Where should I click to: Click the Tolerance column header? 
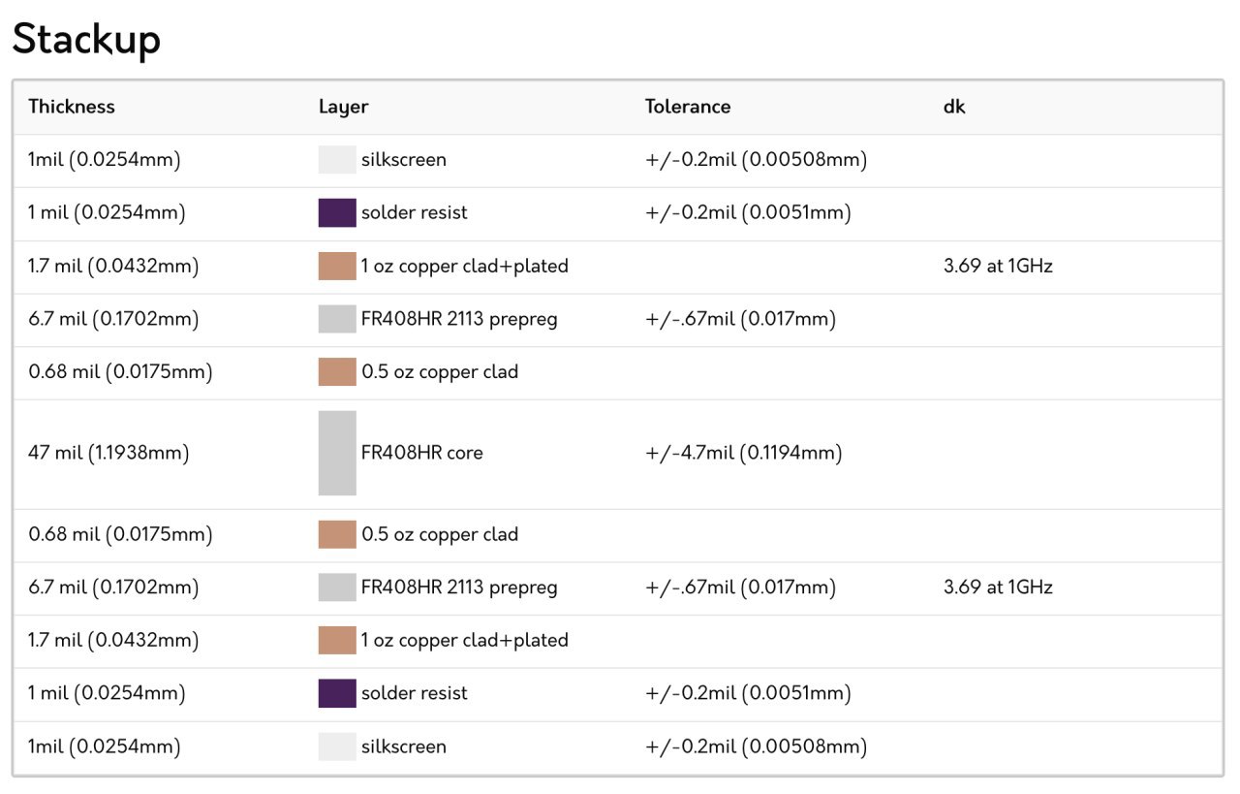click(688, 107)
